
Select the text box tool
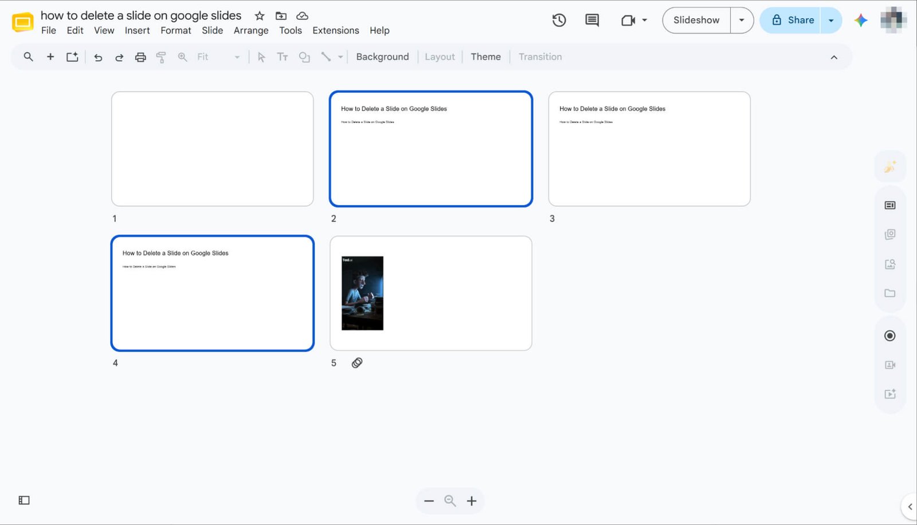coord(283,57)
